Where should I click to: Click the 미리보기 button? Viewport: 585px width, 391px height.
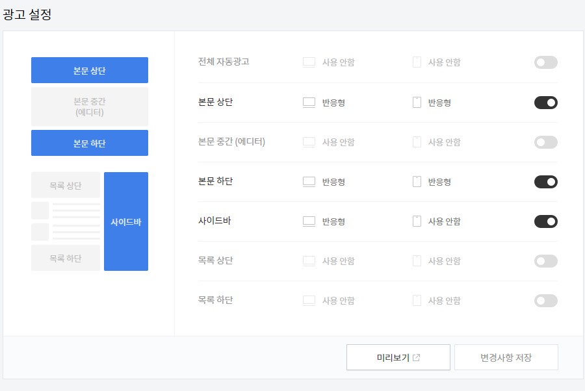[398, 357]
